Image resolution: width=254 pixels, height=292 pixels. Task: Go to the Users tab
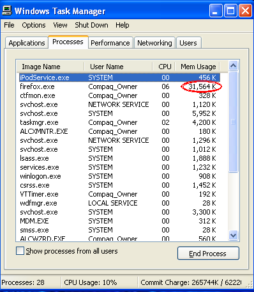tap(188, 43)
